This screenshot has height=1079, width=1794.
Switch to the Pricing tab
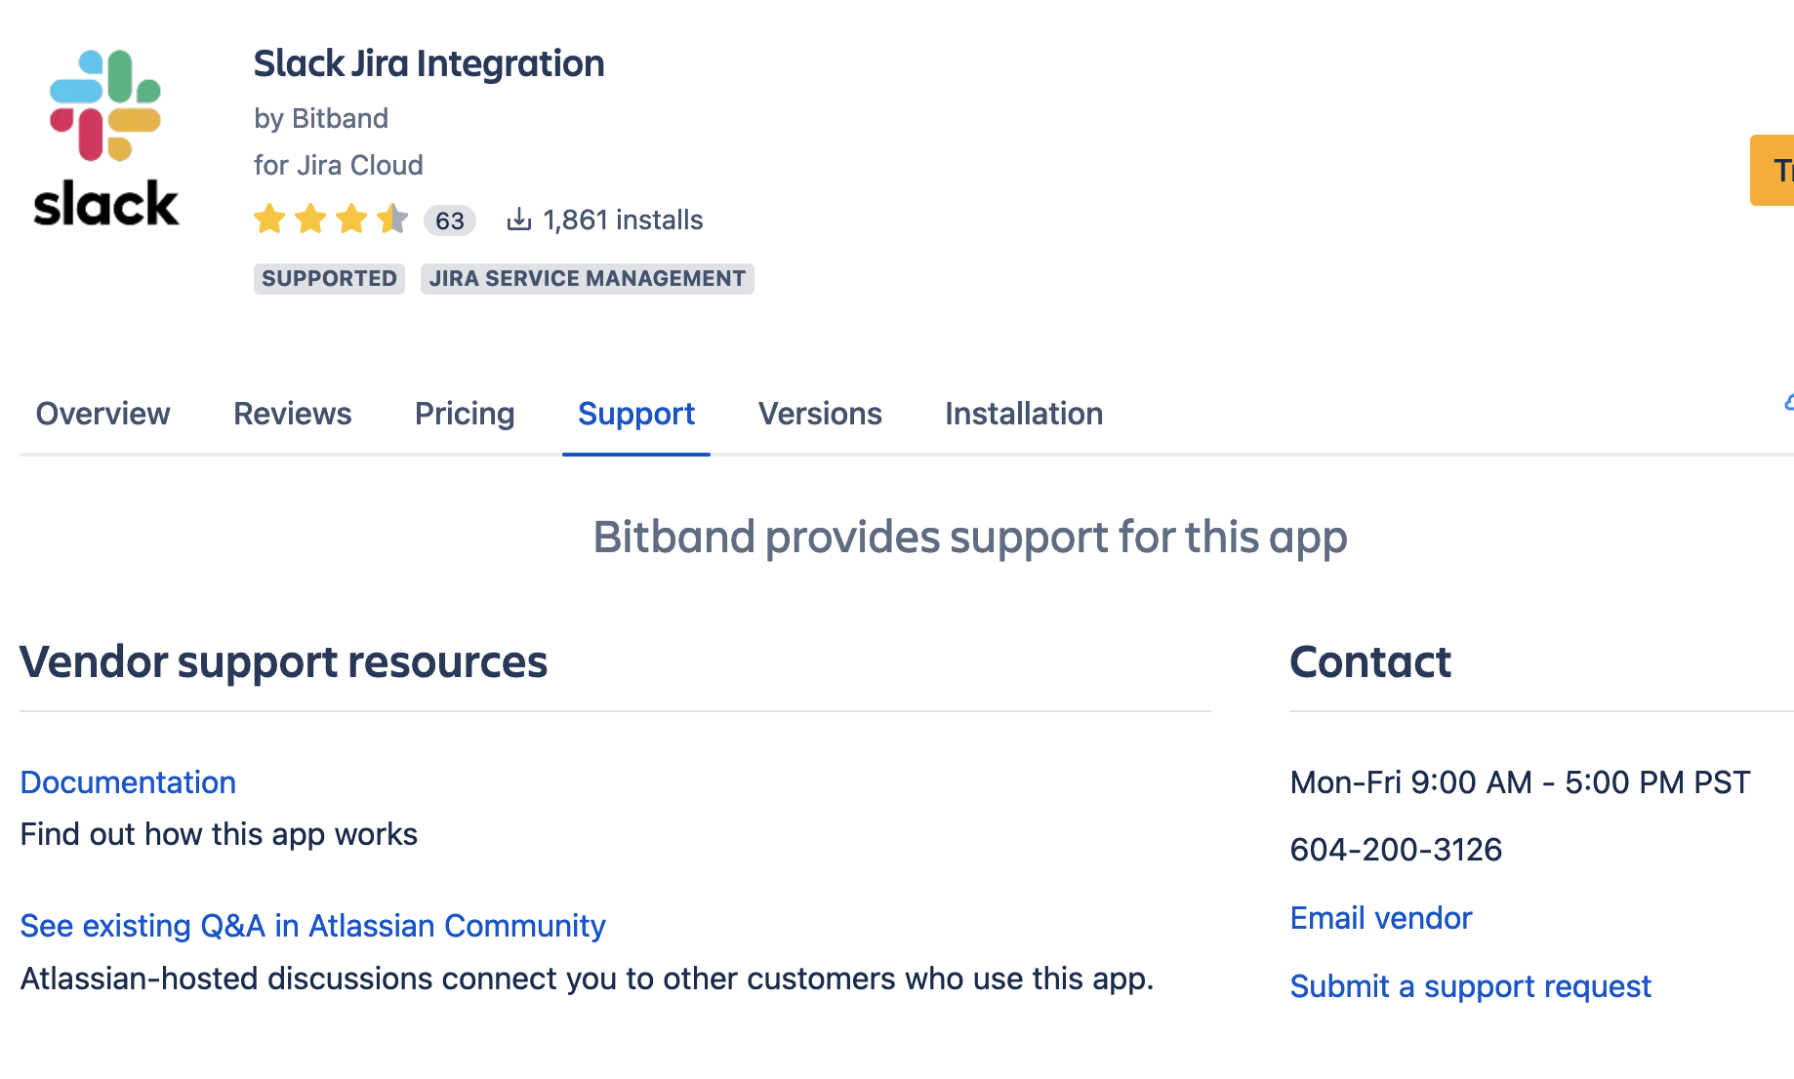pyautogui.click(x=465, y=414)
